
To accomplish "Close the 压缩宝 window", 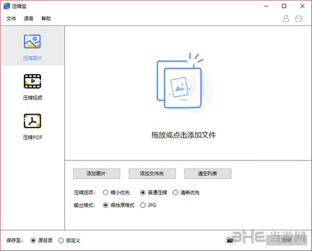I will pyautogui.click(x=302, y=6).
